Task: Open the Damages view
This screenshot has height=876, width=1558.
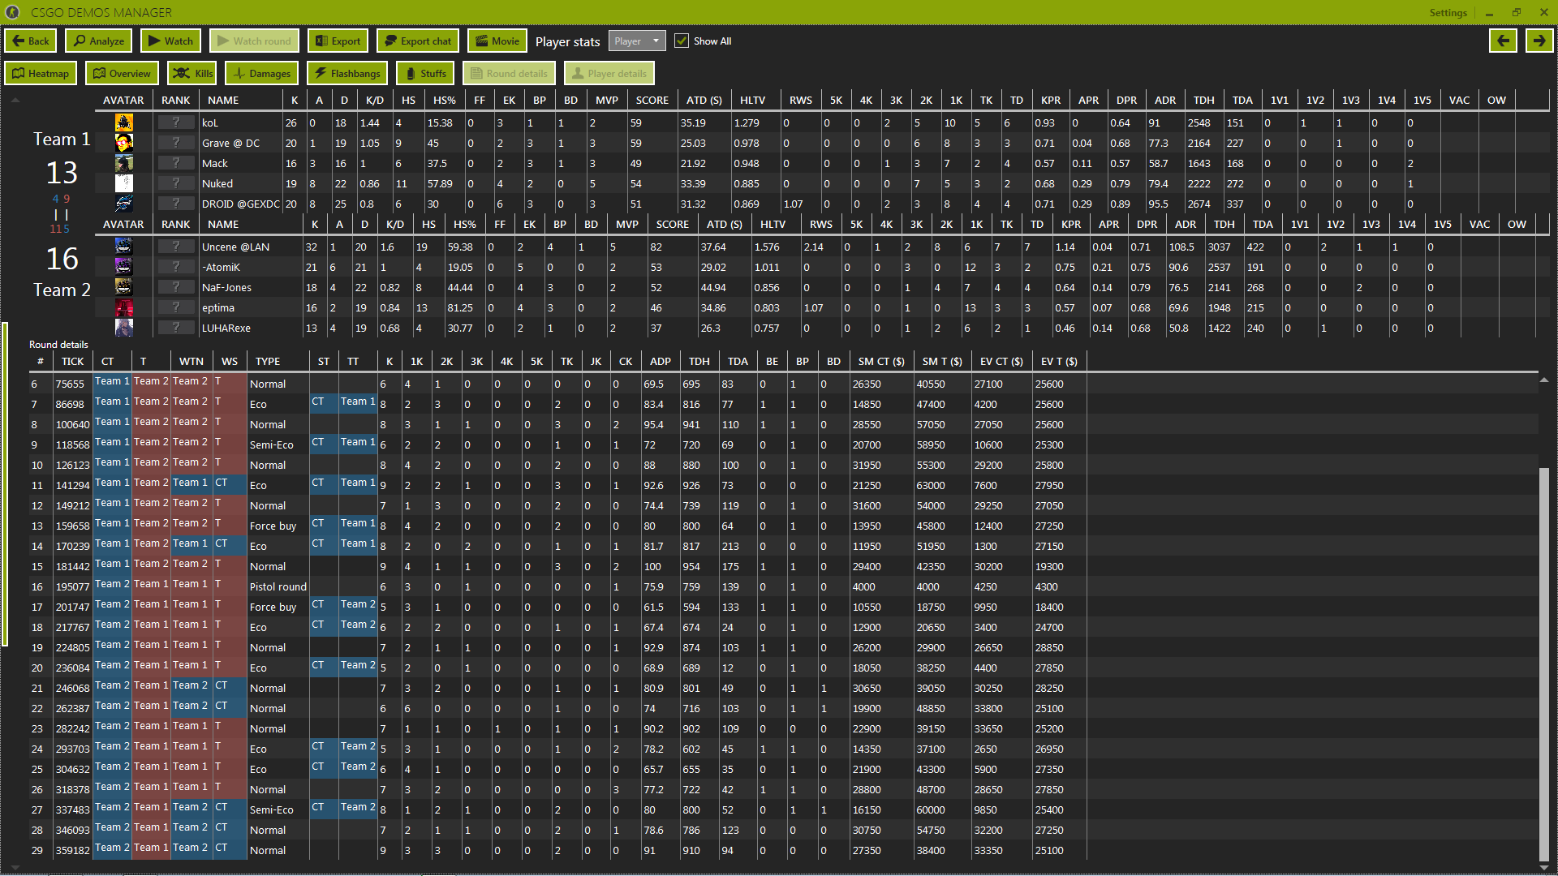Action: tap(262, 74)
